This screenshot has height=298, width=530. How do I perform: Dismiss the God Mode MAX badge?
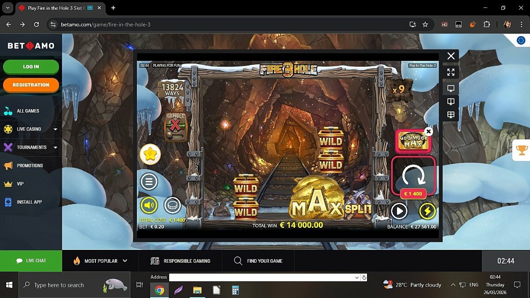[428, 132]
